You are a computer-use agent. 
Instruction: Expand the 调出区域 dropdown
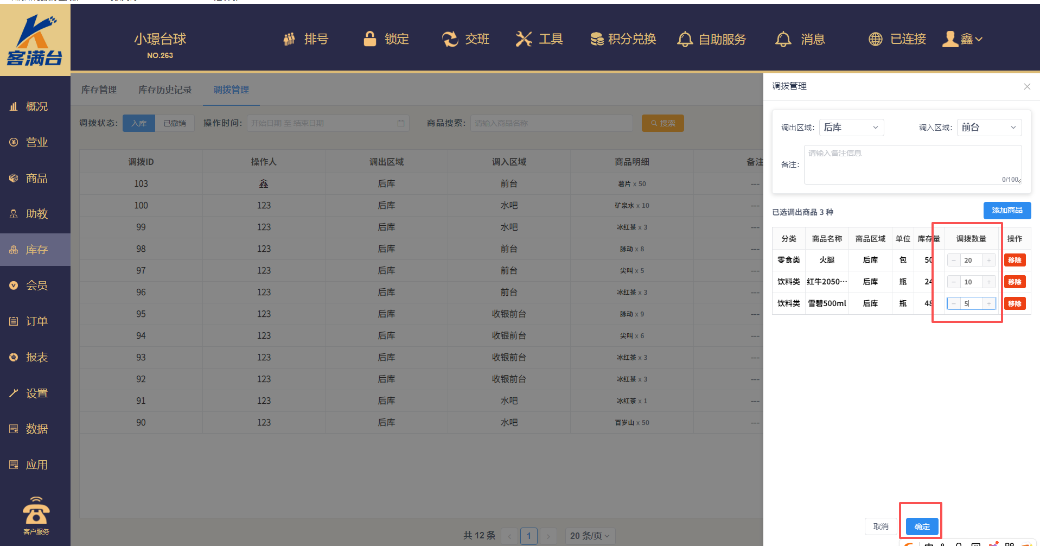point(851,128)
